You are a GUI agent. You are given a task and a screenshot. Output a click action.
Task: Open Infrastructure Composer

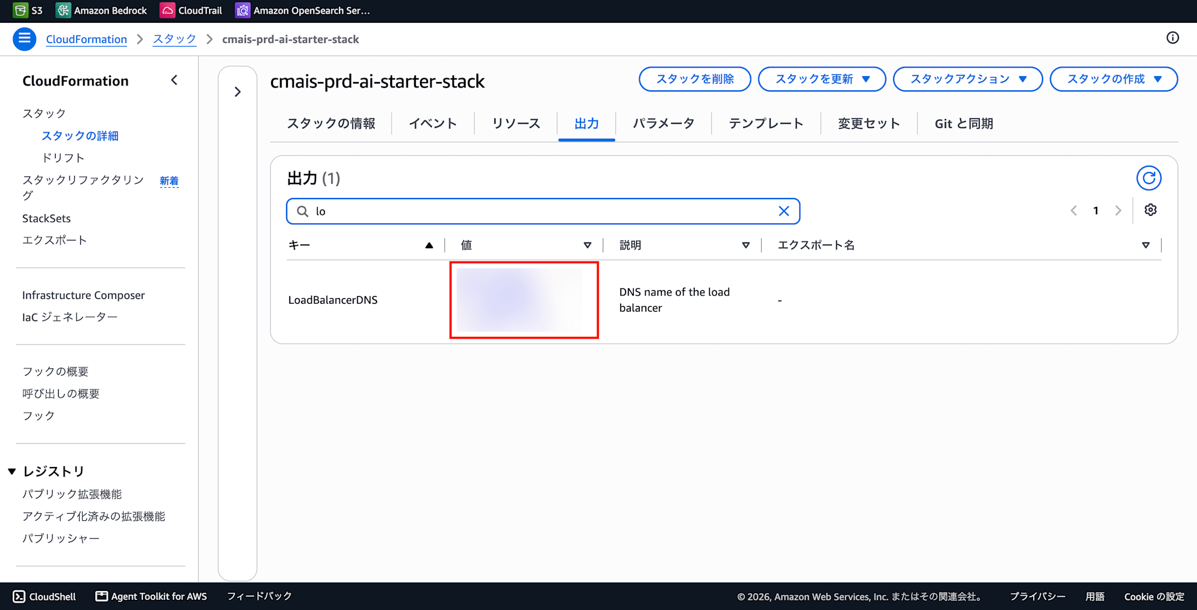(83, 295)
